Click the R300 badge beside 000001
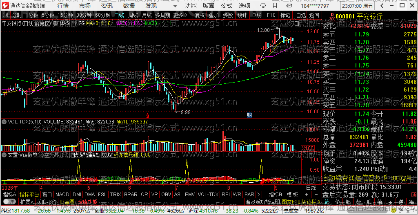Image resolution: width=418 pixels, height=215 pixels. [x=332, y=17]
